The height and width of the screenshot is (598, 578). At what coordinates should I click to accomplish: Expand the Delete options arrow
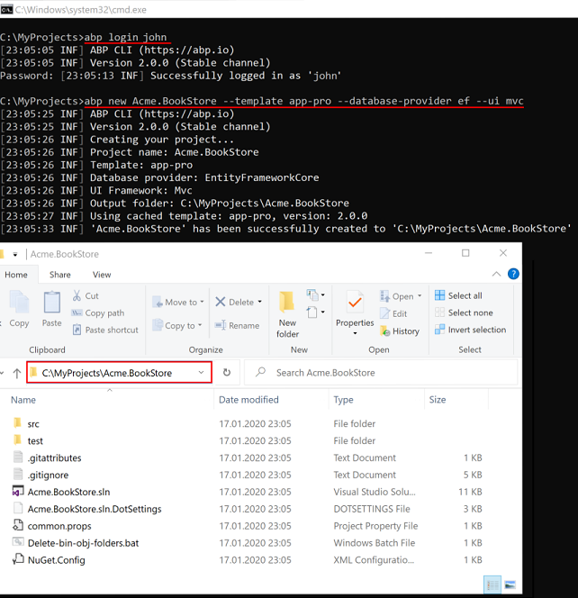(260, 302)
